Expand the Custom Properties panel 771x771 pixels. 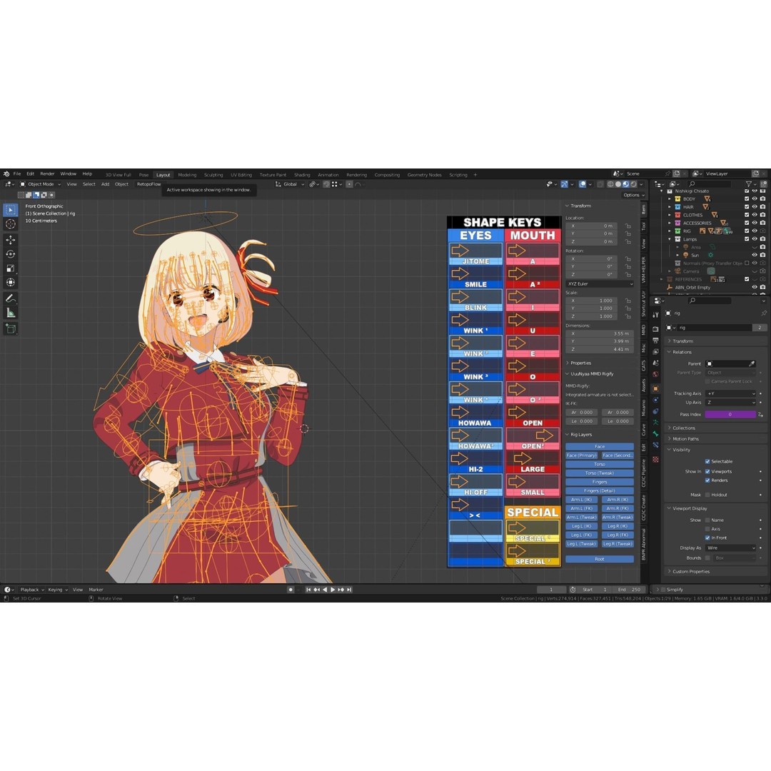pos(691,572)
